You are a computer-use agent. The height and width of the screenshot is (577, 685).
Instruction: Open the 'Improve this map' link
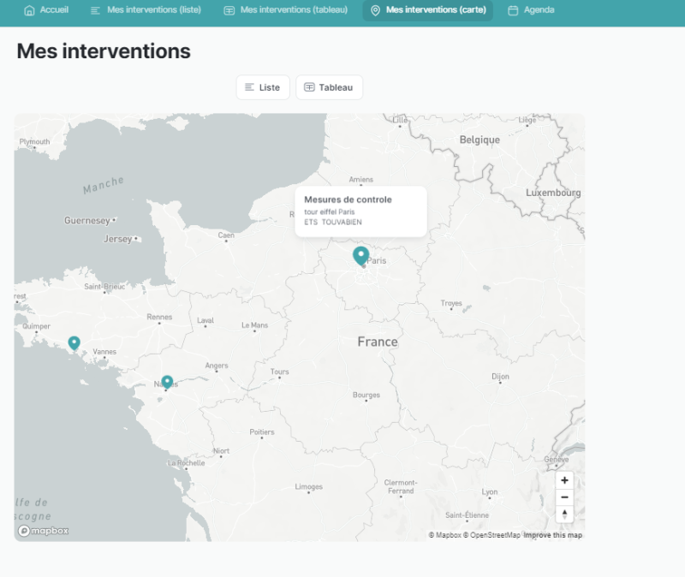point(551,534)
